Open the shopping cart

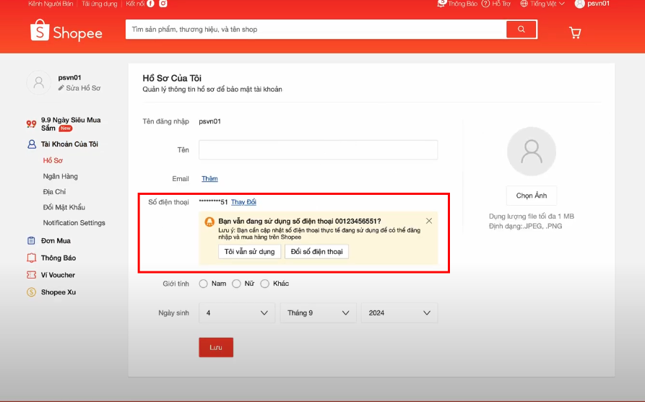coord(575,32)
